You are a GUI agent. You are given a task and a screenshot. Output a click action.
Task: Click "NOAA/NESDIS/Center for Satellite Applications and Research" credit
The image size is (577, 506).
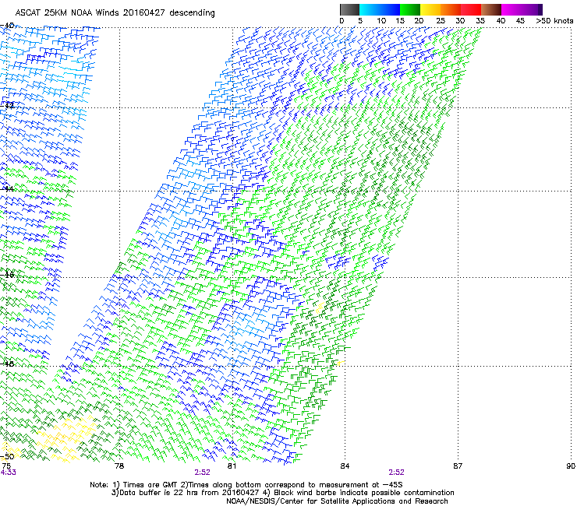click(x=337, y=501)
